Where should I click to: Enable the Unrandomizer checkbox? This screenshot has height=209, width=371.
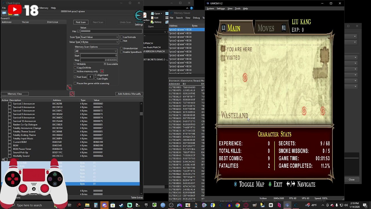pos(121,48)
